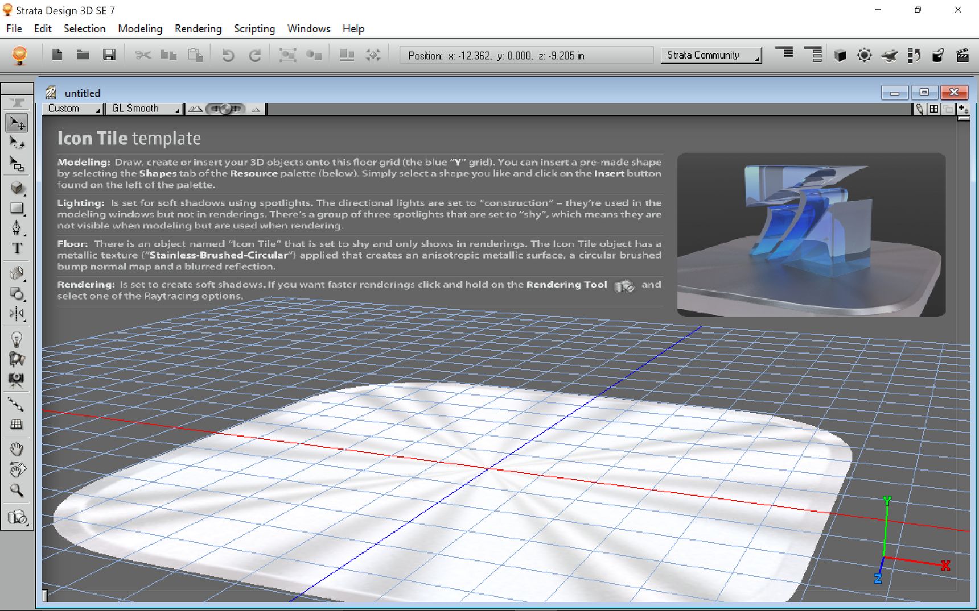Click the orange Strata lightbulb logo icon
This screenshot has width=979, height=611.
pos(19,55)
